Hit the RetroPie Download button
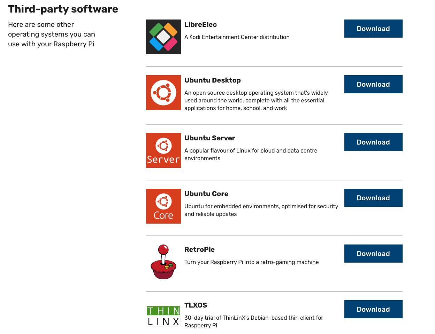Image resolution: width=435 pixels, height=334 pixels. click(373, 254)
